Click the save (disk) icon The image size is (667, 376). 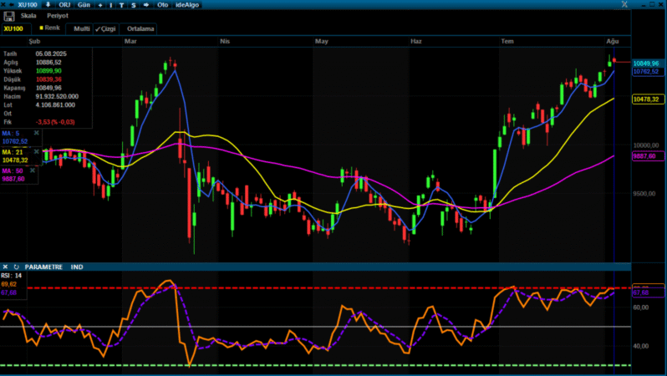[x=9, y=17]
